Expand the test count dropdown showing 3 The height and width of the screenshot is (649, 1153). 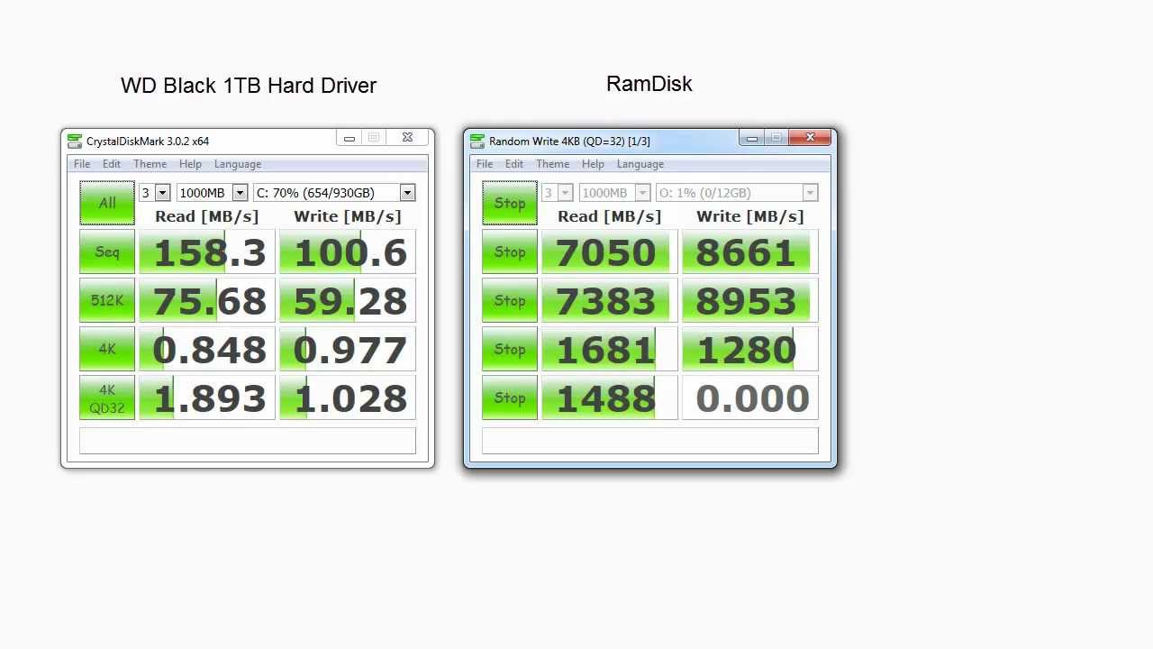pyautogui.click(x=154, y=193)
